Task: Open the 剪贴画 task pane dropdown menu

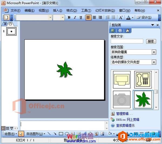Action: click(x=153, y=25)
